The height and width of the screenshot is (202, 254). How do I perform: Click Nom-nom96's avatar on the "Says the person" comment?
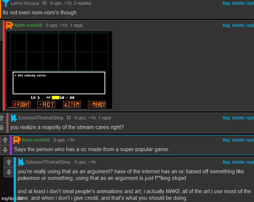(17, 140)
